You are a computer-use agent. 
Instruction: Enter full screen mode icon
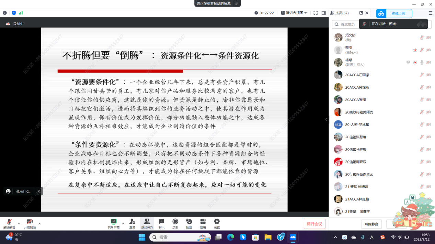click(316, 13)
